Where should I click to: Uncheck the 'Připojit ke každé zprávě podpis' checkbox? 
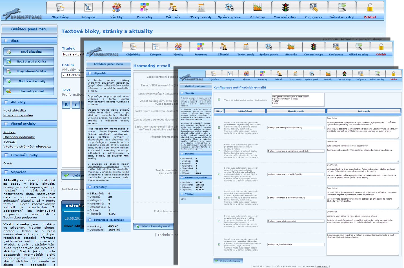point(219,100)
